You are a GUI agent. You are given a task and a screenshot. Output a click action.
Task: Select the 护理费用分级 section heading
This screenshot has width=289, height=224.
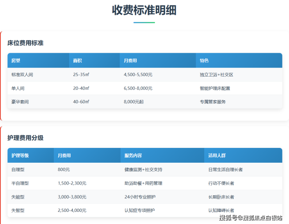click(x=25, y=138)
